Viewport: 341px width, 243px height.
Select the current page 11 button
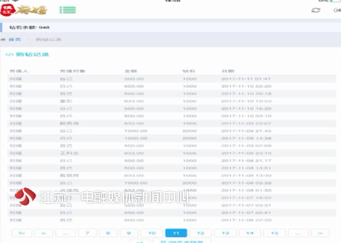coord(176,233)
